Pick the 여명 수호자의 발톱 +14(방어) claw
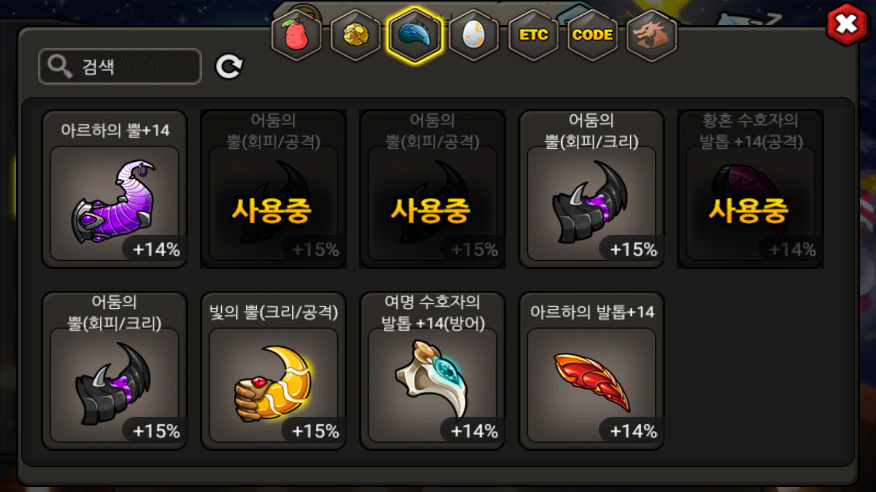 433,371
